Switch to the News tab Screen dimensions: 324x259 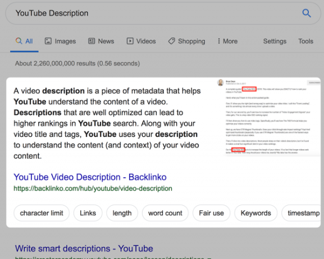(x=101, y=41)
